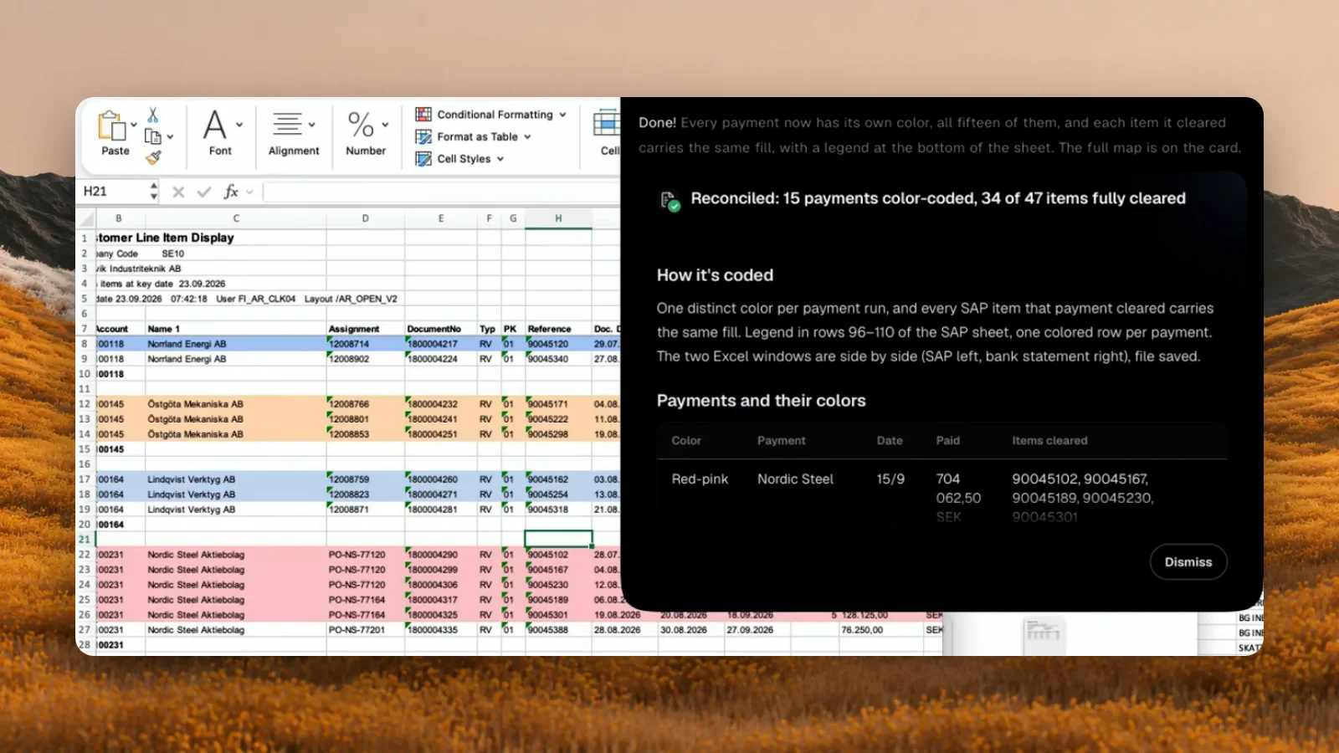This screenshot has height=753, width=1339.
Task: Open the Cells group icon
Action: pos(607,124)
